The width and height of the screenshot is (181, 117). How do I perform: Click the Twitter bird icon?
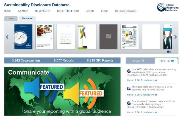(x=172, y=61)
